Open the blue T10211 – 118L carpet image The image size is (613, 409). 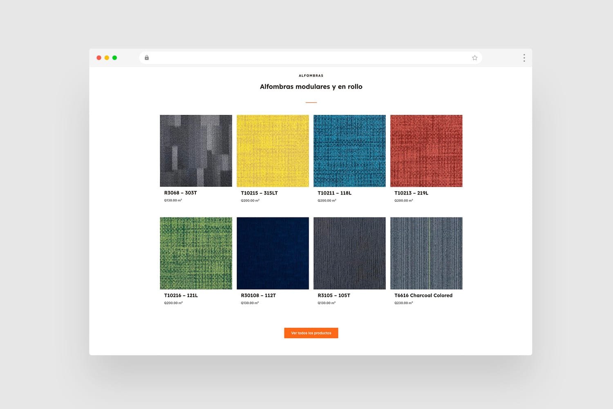point(349,151)
